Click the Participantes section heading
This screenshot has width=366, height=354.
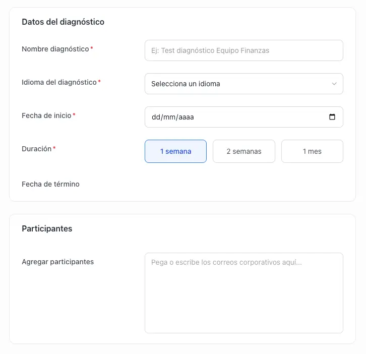[47, 228]
